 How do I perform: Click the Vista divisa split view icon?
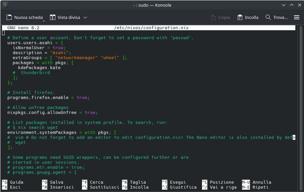pyautogui.click(x=53, y=17)
